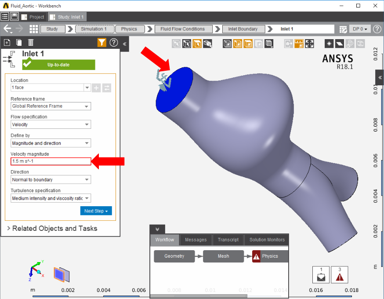Open the warnings indicator showing 3
This screenshot has width=384, height=299.
(x=340, y=275)
